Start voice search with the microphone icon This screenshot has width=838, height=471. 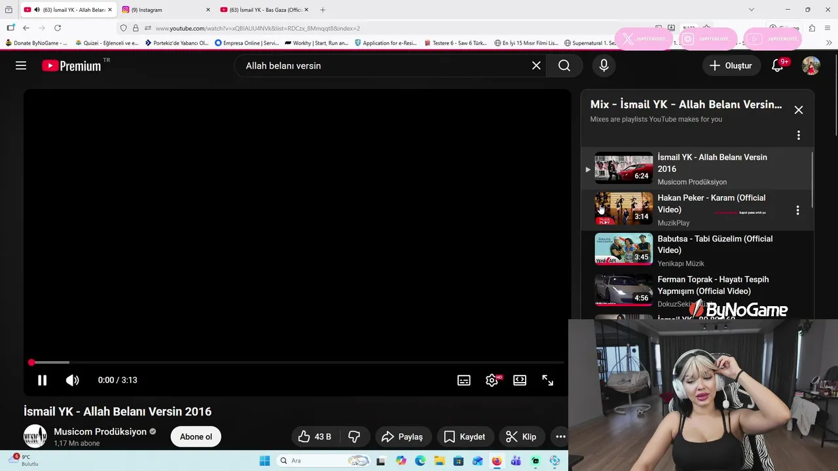click(x=604, y=65)
